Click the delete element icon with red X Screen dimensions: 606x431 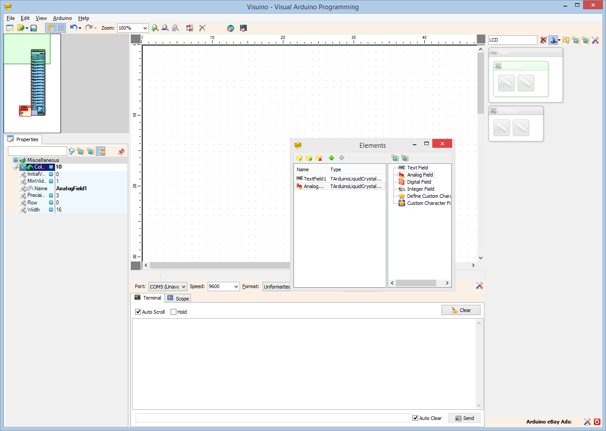(x=319, y=158)
